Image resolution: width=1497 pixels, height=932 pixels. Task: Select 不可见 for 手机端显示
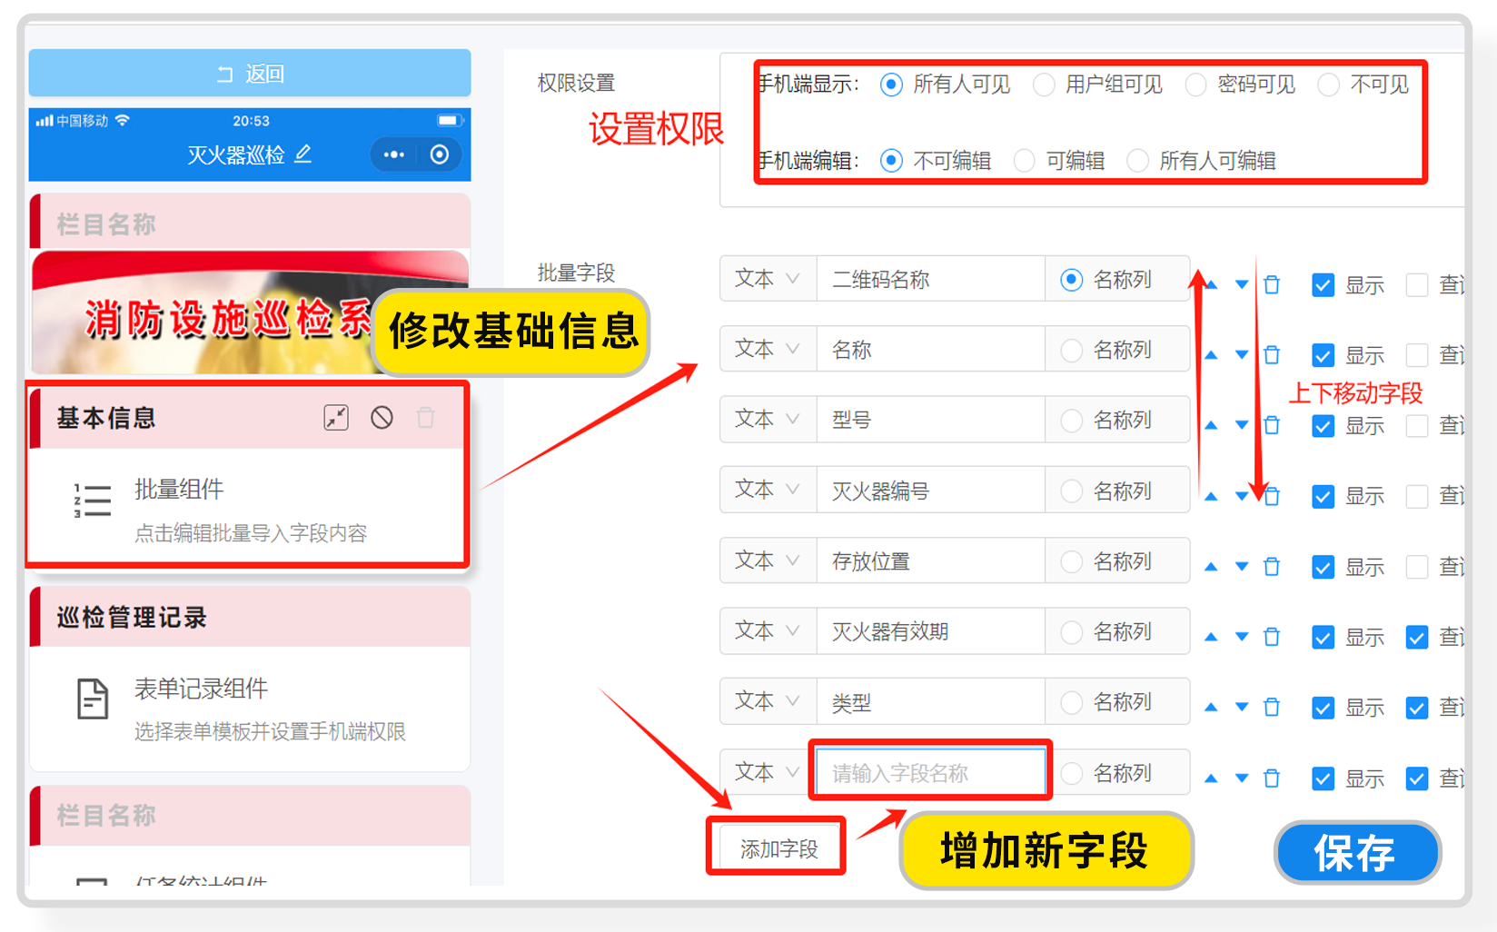pos(1329,84)
